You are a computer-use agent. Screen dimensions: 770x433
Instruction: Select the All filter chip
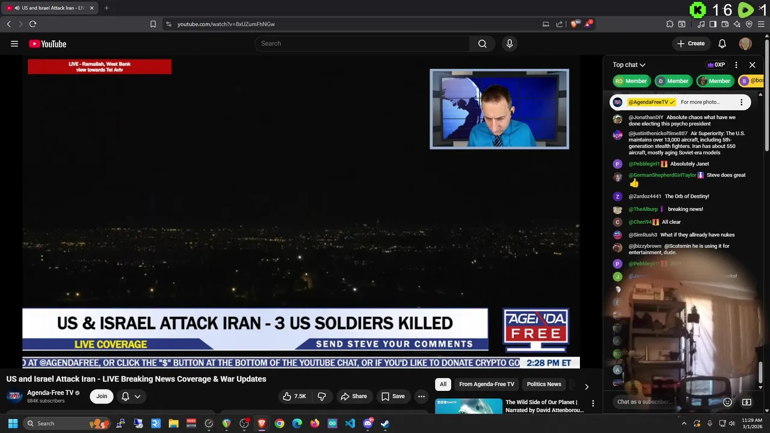coord(443,384)
